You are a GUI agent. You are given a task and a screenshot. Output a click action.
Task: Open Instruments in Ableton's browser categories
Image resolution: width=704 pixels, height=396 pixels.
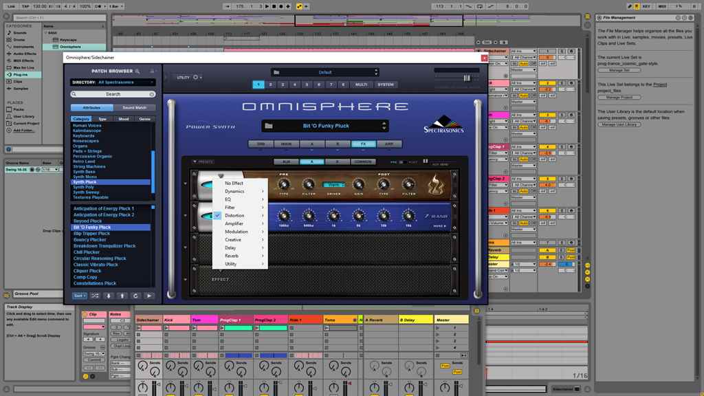[x=23, y=47]
